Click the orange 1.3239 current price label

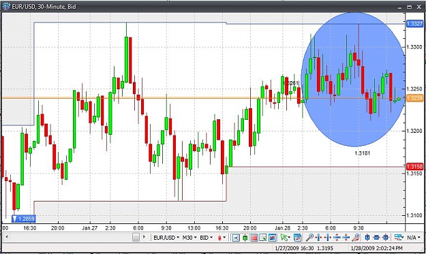point(414,98)
